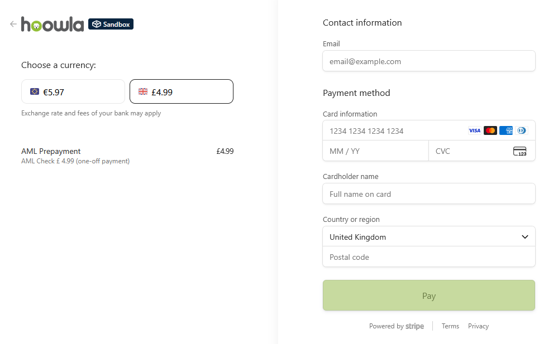Screen dimensions: 558x344
Task: Click the hoowla logo
Action: click(53, 24)
